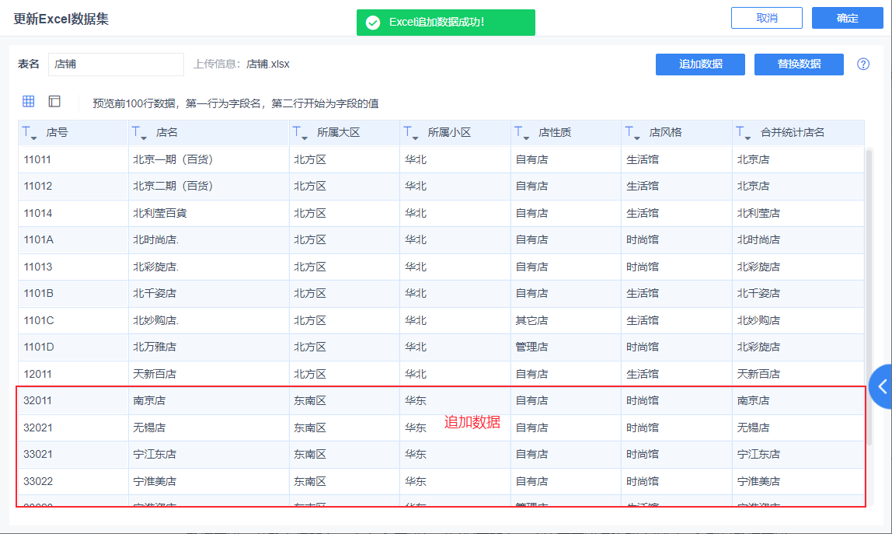This screenshot has height=534, width=892.
Task: Change field type of 店性质 column
Action: tap(521, 133)
